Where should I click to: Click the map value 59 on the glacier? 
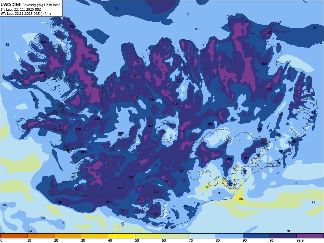[x=208, y=187]
